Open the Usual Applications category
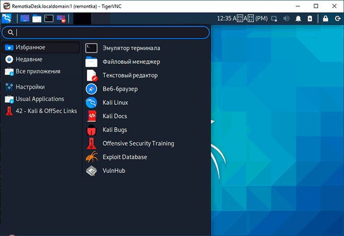344x236 pixels. (41, 99)
